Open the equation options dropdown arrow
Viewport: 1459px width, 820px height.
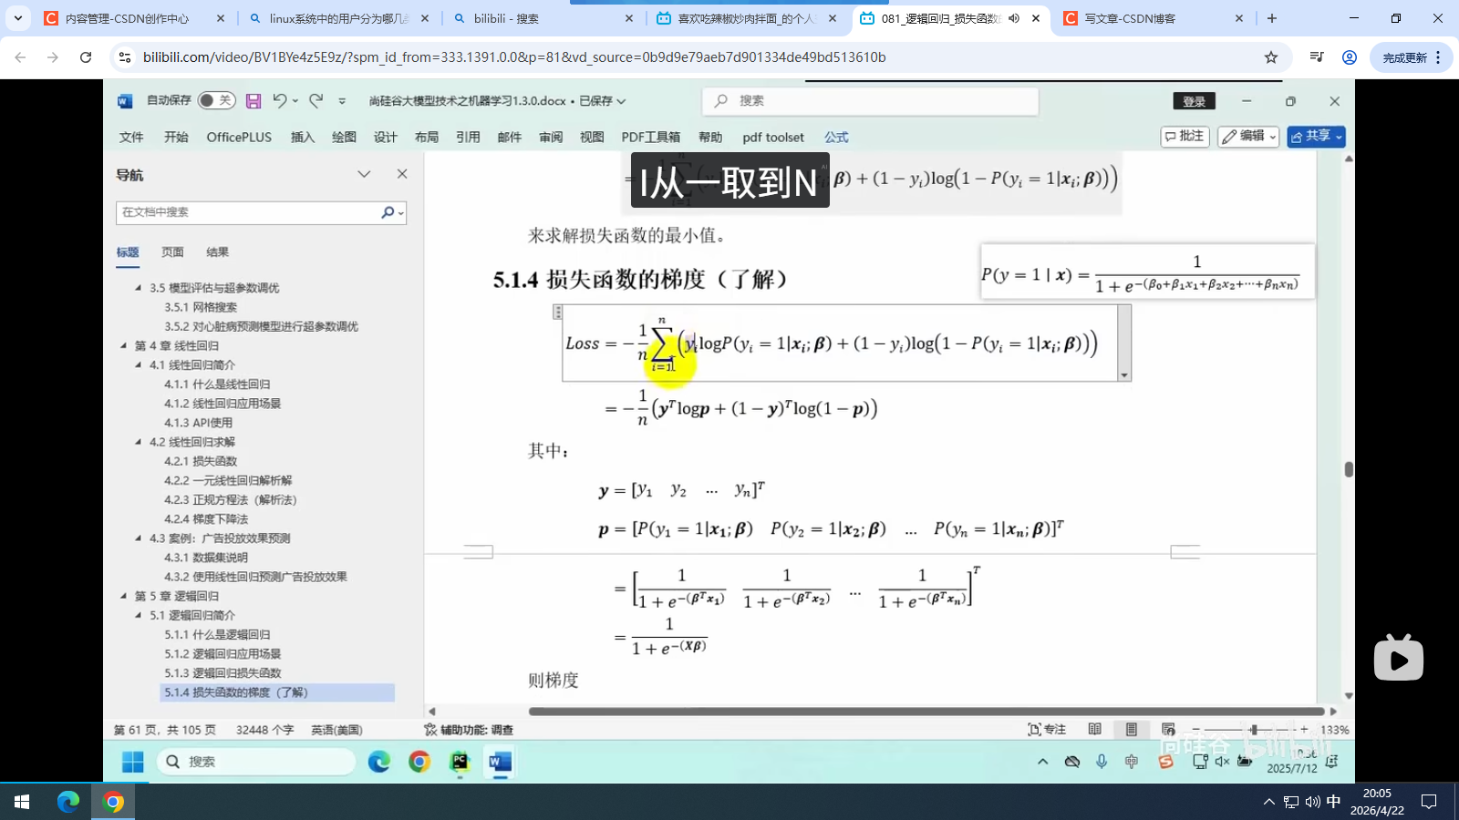point(1124,375)
